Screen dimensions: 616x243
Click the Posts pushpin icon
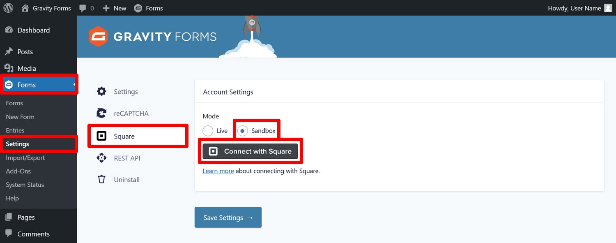[9, 51]
